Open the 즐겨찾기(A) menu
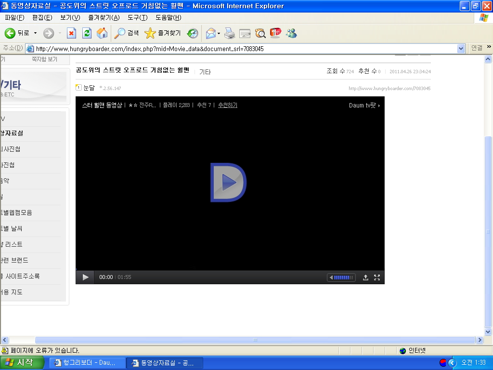This screenshot has width=493, height=370. tap(104, 18)
